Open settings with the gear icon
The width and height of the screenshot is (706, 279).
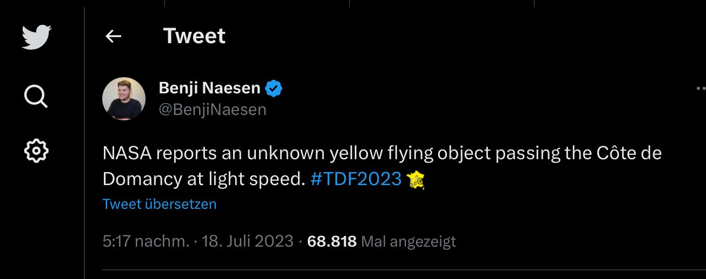pyautogui.click(x=36, y=151)
